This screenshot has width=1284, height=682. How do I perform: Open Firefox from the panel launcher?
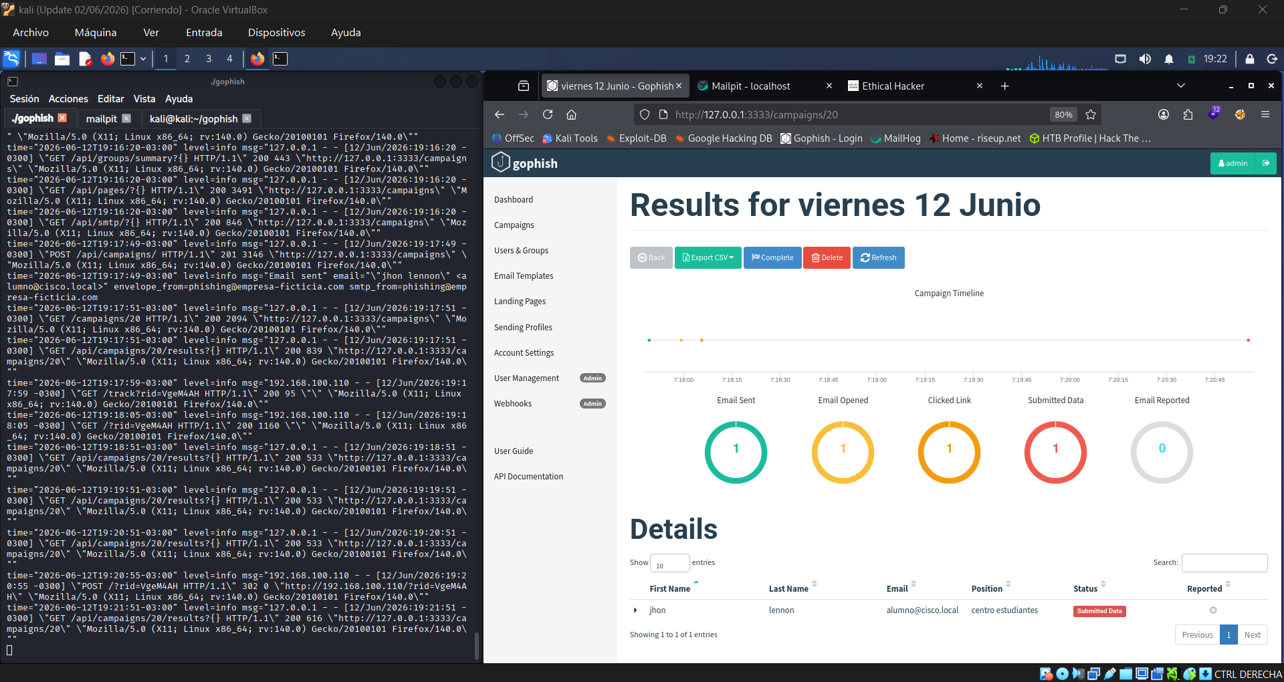108,59
